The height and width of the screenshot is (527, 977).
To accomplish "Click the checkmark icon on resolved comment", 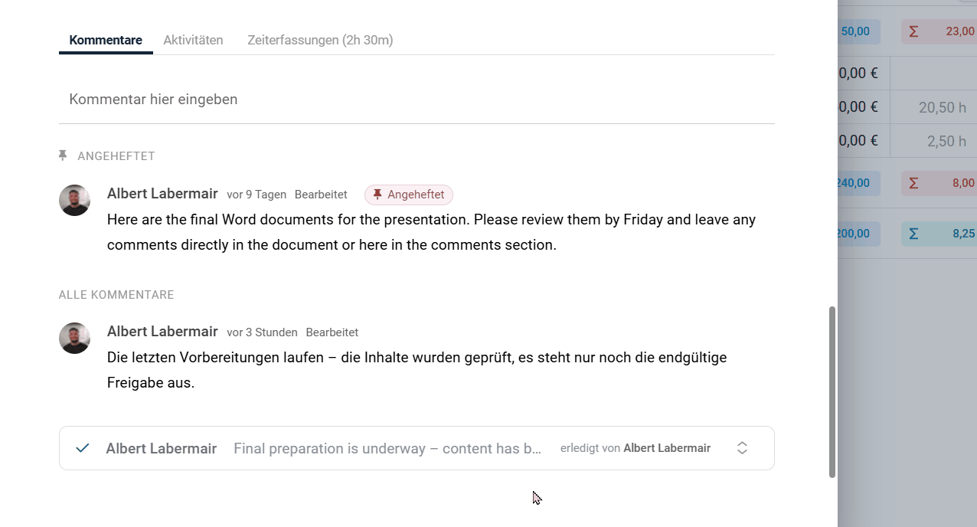I will 83,448.
